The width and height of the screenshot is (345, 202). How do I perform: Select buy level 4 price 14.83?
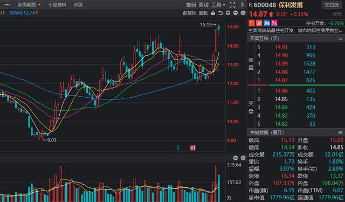[281, 116]
